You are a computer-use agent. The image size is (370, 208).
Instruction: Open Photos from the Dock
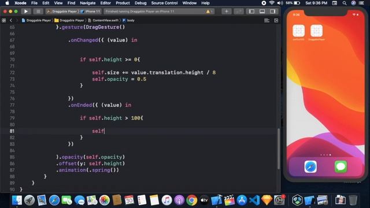[x=104, y=200]
